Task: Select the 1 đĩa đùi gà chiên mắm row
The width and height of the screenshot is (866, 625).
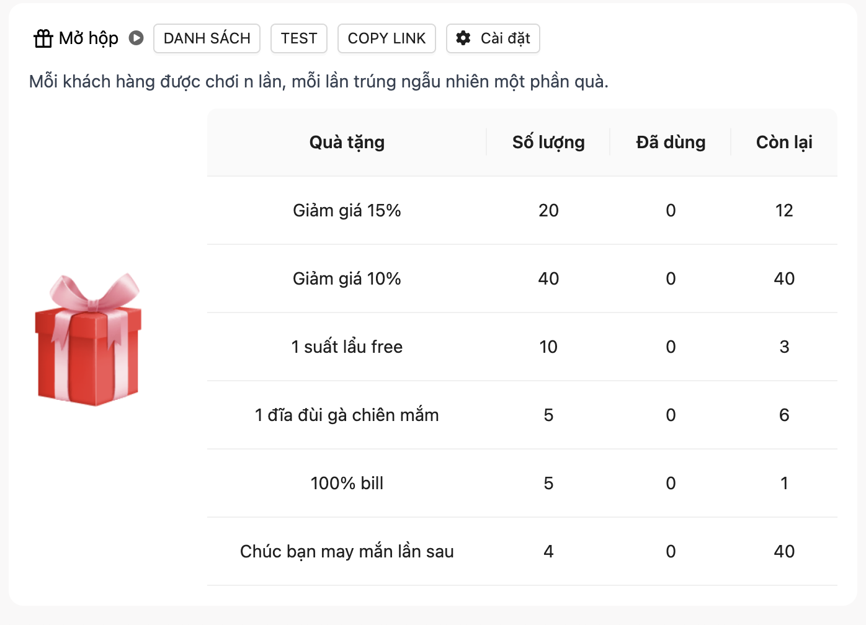Action: (x=347, y=415)
